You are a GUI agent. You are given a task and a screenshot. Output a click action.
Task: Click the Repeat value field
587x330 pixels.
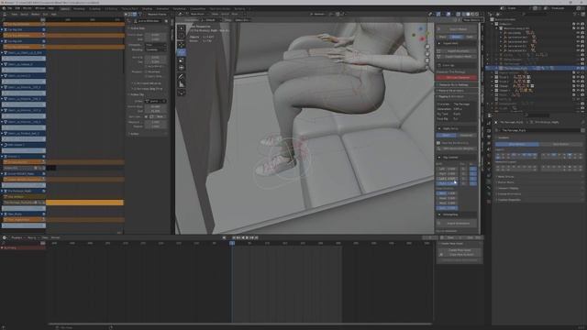click(156, 126)
